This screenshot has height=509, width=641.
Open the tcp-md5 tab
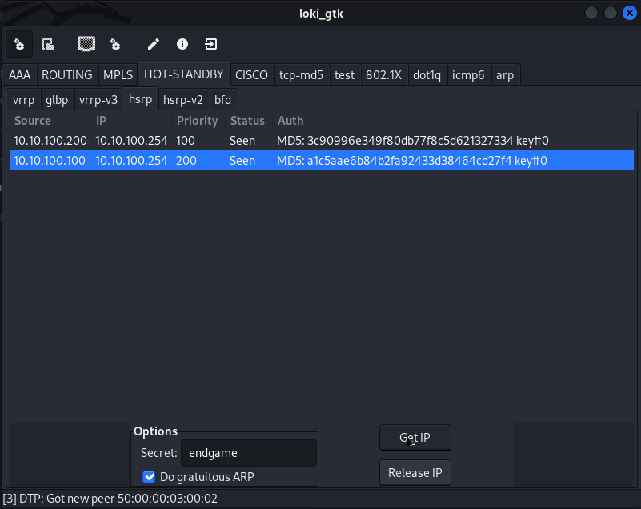tap(301, 75)
